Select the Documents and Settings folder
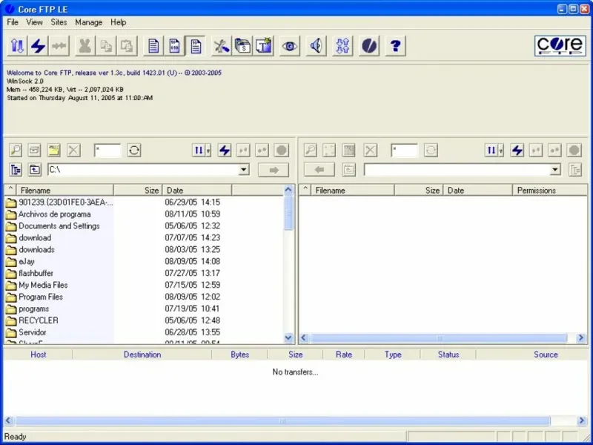 point(59,226)
